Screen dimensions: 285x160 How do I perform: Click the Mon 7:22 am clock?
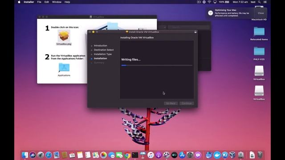tap(240, 2)
